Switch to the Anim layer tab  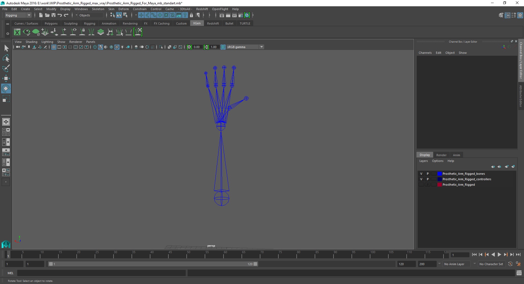pyautogui.click(x=456, y=155)
